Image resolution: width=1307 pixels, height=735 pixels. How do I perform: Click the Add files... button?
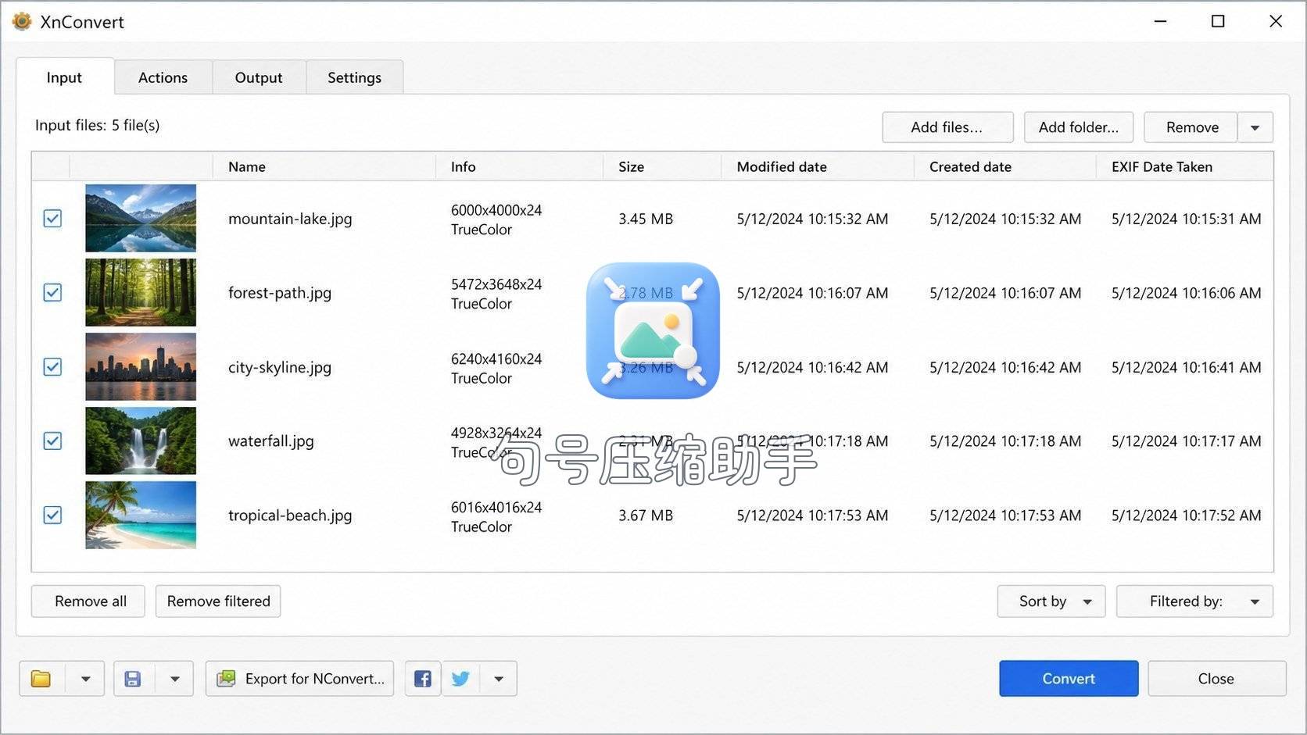tap(947, 127)
